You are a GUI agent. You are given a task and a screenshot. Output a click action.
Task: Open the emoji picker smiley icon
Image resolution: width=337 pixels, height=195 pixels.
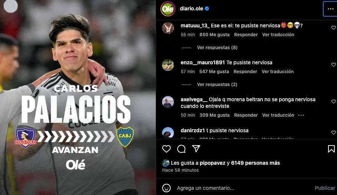tap(166, 188)
